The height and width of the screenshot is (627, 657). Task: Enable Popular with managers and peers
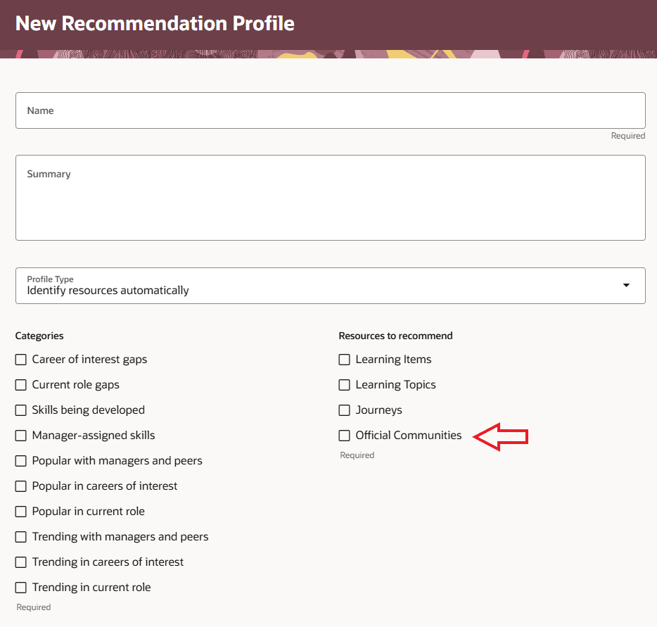point(20,460)
